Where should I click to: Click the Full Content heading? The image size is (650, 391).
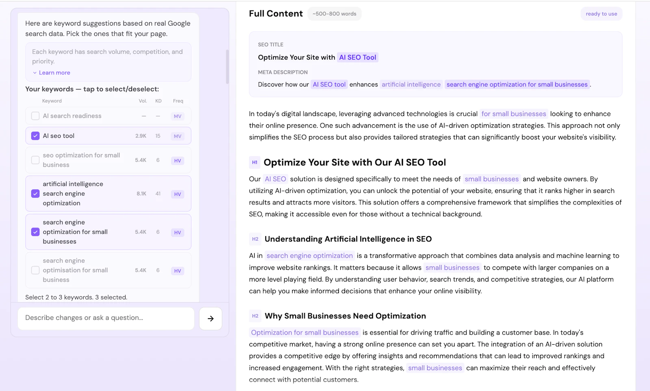(x=276, y=14)
